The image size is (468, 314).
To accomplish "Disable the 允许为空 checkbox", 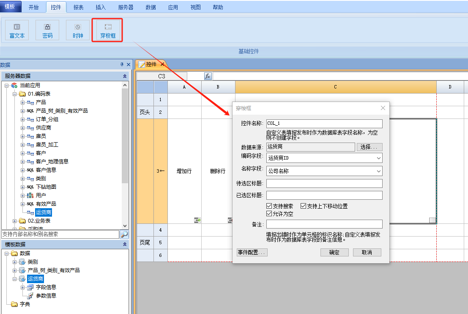I will 269,214.
